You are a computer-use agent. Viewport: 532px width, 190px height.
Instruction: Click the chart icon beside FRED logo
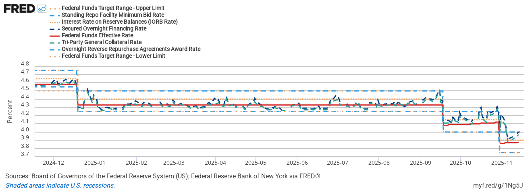click(42, 8)
